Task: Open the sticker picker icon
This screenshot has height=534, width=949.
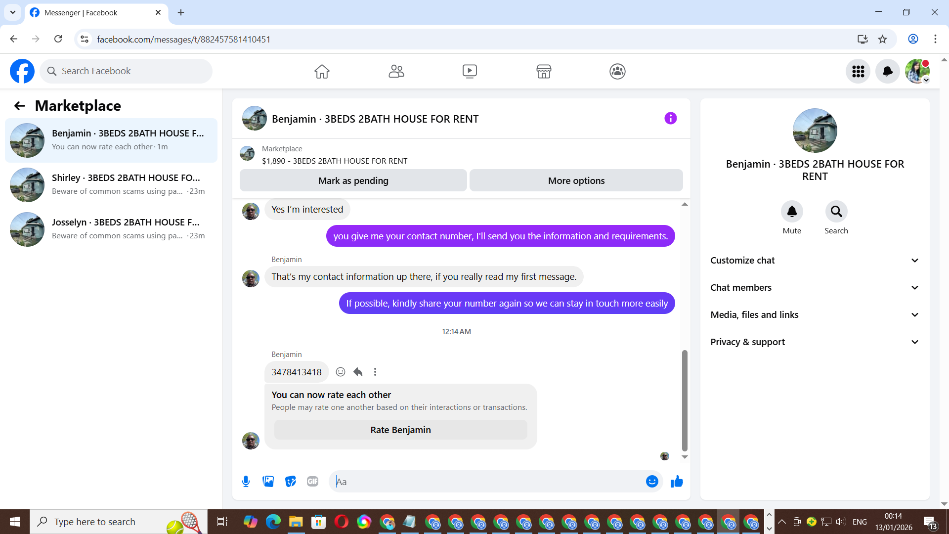Action: point(291,482)
